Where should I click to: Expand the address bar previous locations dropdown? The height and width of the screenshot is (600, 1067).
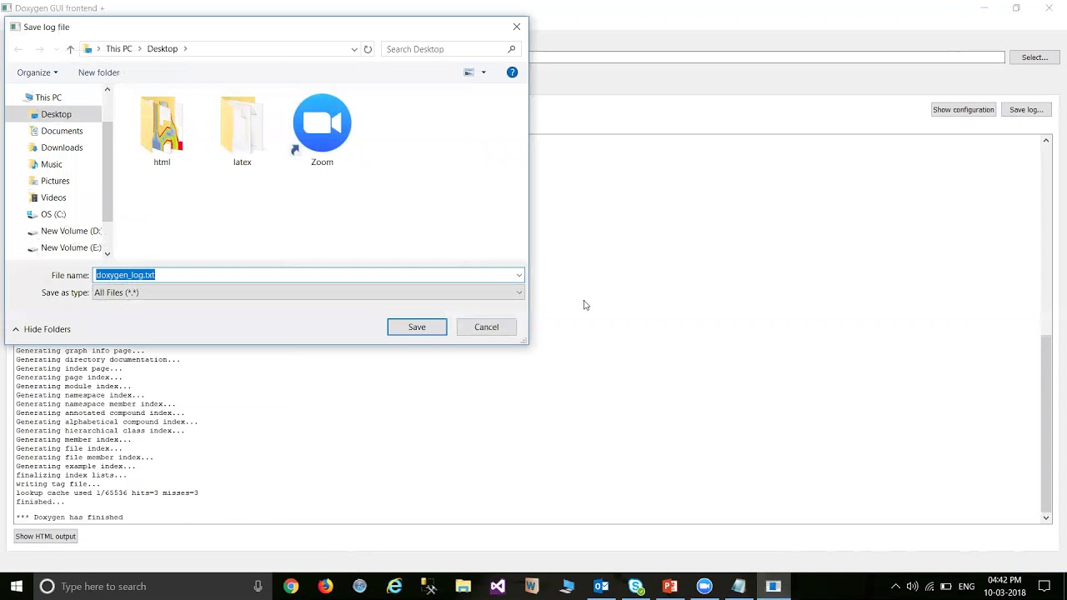tap(354, 49)
